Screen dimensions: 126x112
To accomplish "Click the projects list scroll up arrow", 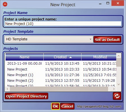I will 119,56.
